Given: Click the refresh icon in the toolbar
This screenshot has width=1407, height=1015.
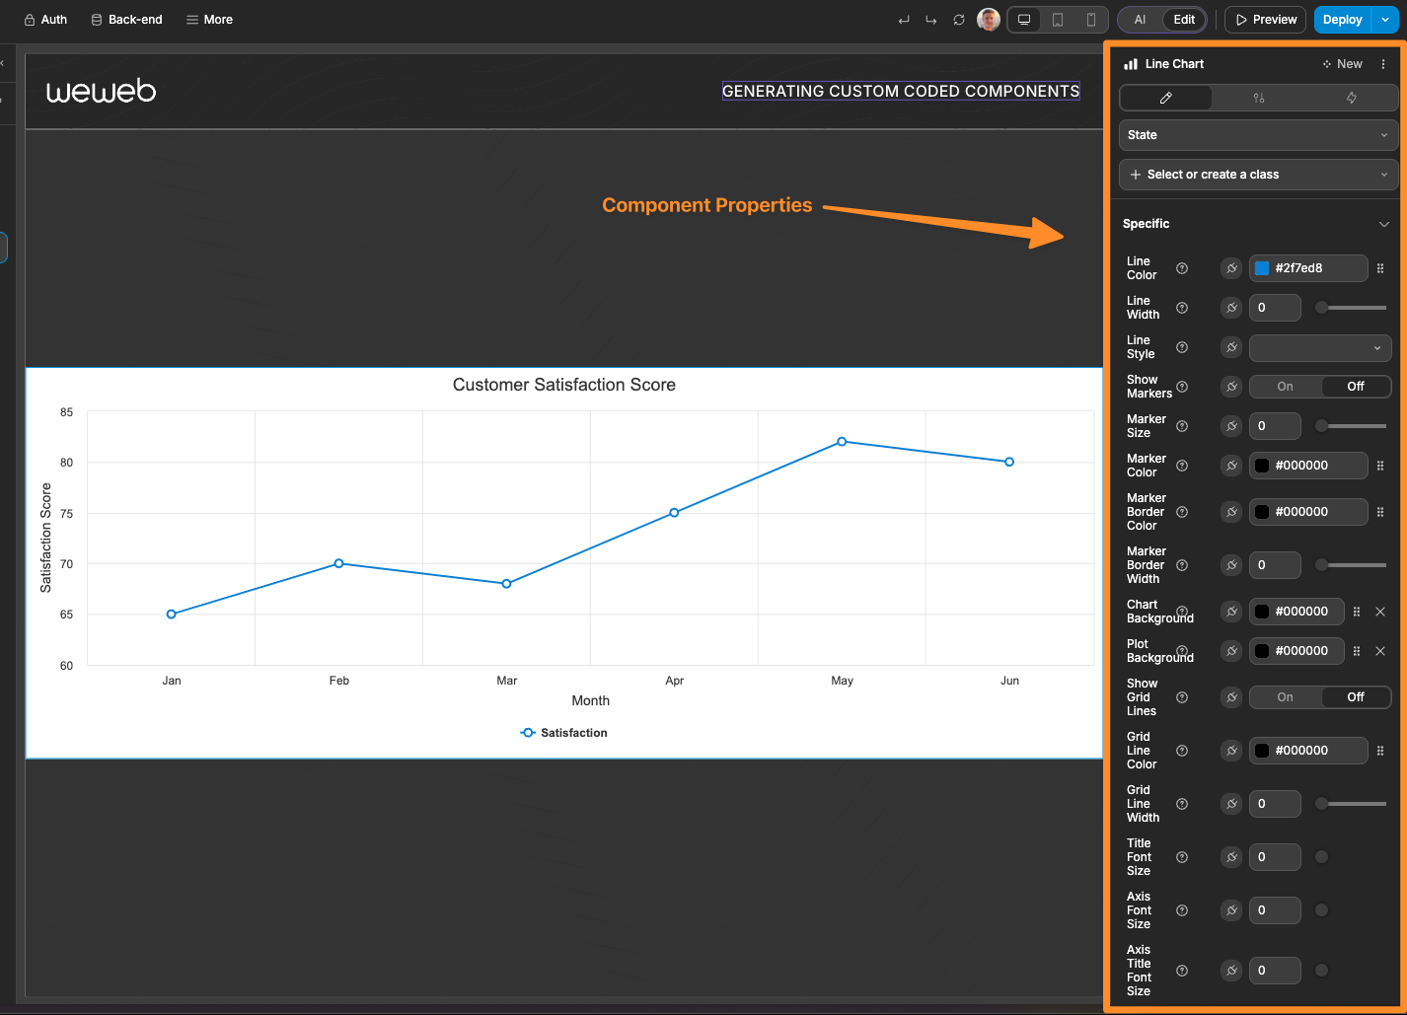Looking at the screenshot, I should point(958,19).
